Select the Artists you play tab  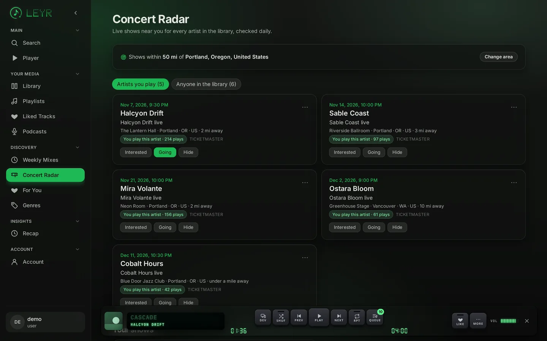coord(141,84)
